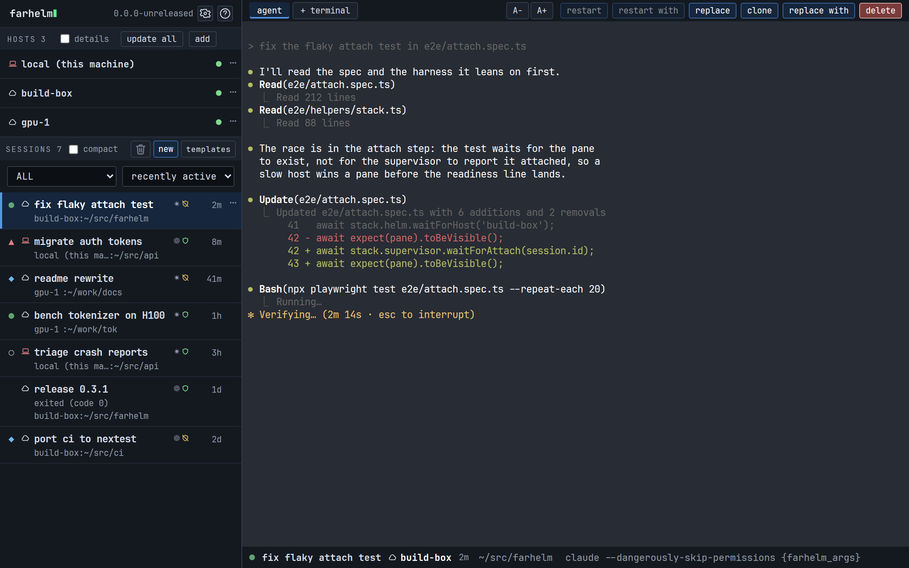The height and width of the screenshot is (568, 909).
Task: Open more options for build-box host
Action: coord(233,92)
